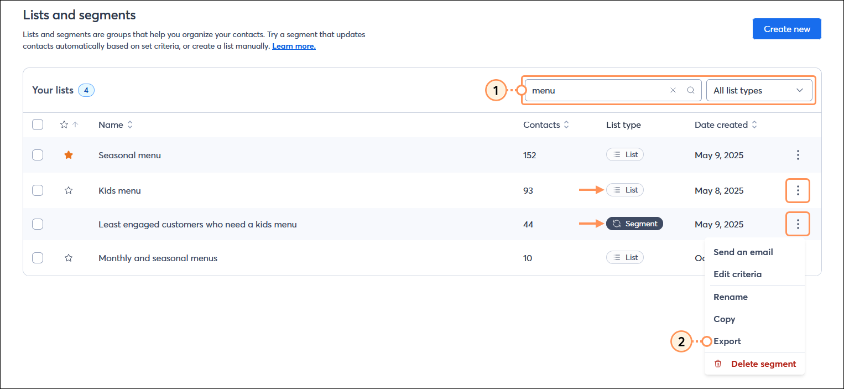Screen dimensions: 844x389
Task: Click the Segment badge on the kids segment row
Action: 634,224
